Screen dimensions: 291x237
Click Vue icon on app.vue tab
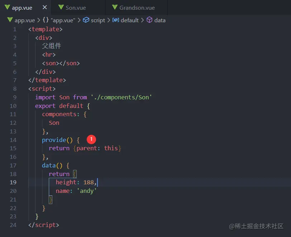click(7, 7)
